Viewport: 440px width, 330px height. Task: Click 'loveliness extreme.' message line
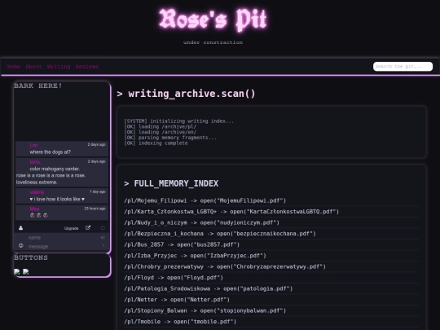(37, 183)
